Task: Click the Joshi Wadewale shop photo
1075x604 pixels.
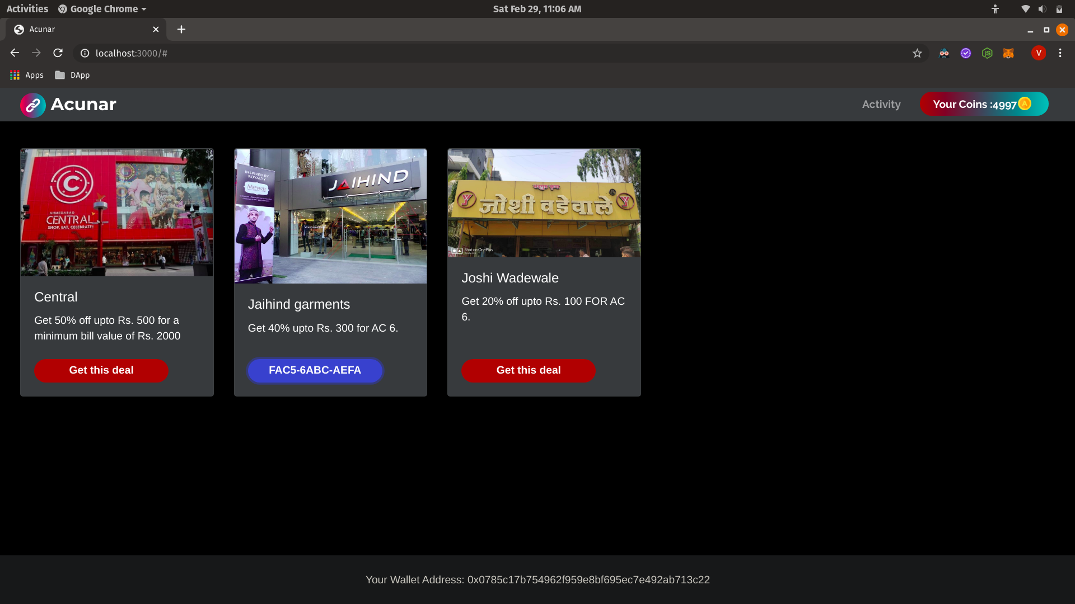Action: [544, 203]
